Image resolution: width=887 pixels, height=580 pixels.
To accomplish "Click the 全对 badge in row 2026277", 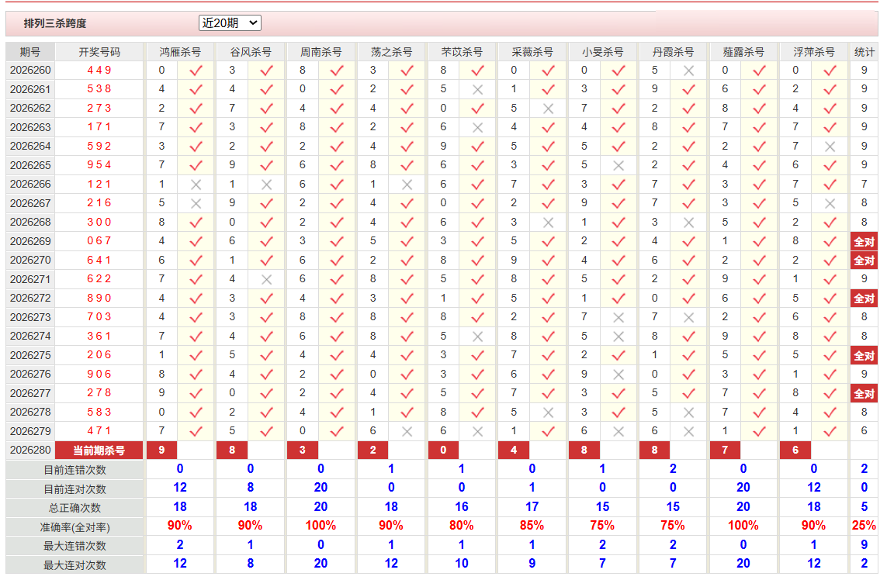I will pos(864,393).
